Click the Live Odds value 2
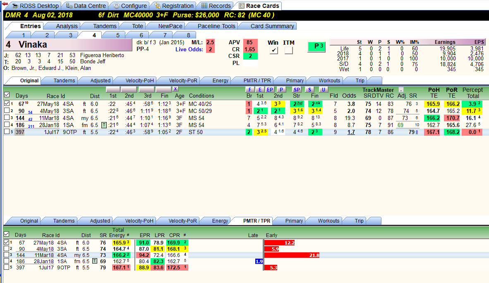 pyautogui.click(x=210, y=49)
